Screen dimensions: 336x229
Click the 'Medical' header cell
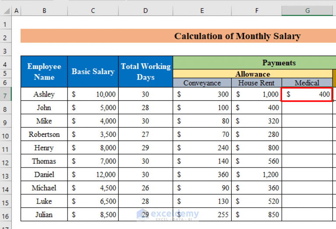pos(307,82)
